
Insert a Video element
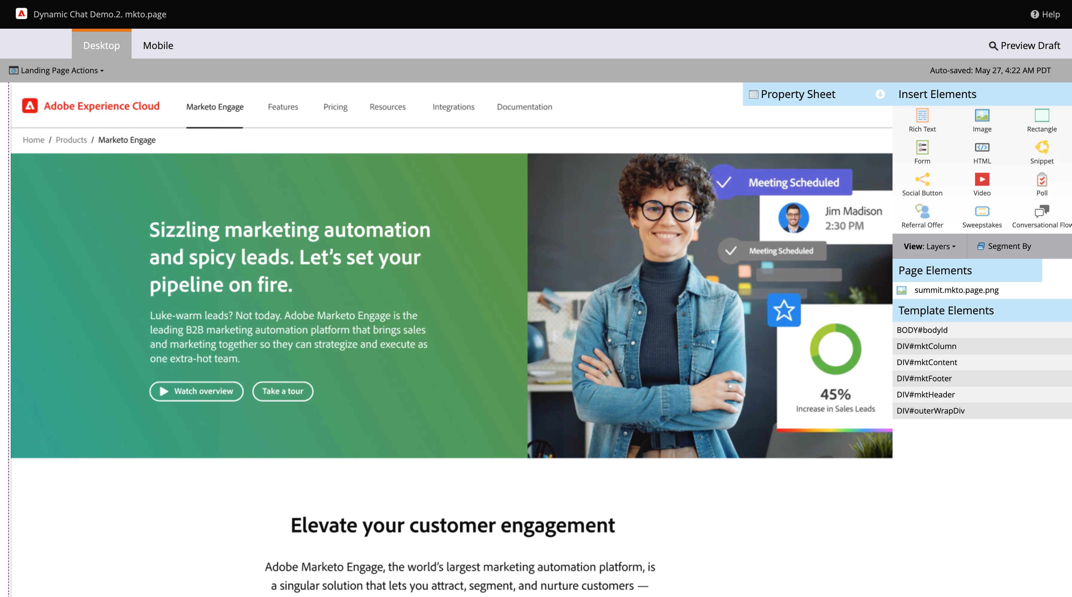click(982, 184)
